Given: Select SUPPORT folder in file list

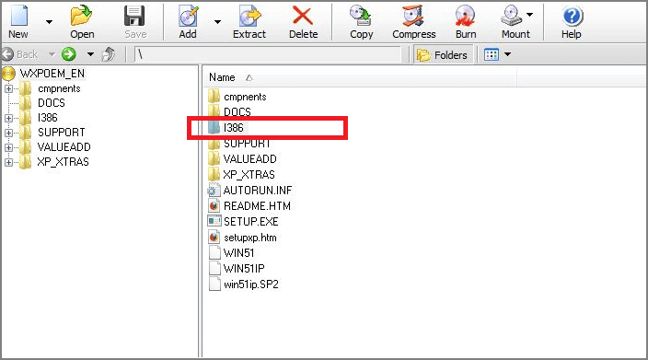Looking at the screenshot, I should coord(247,144).
